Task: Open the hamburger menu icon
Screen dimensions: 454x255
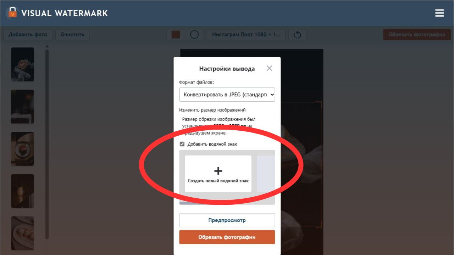Action: click(x=439, y=13)
